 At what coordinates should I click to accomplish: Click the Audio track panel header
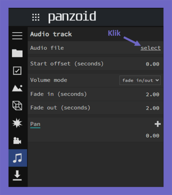[96, 34]
